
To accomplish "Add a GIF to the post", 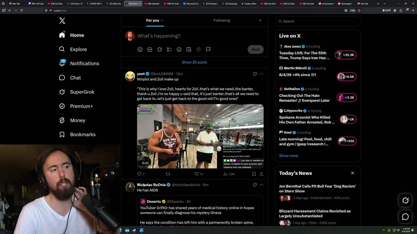I will point(150,49).
